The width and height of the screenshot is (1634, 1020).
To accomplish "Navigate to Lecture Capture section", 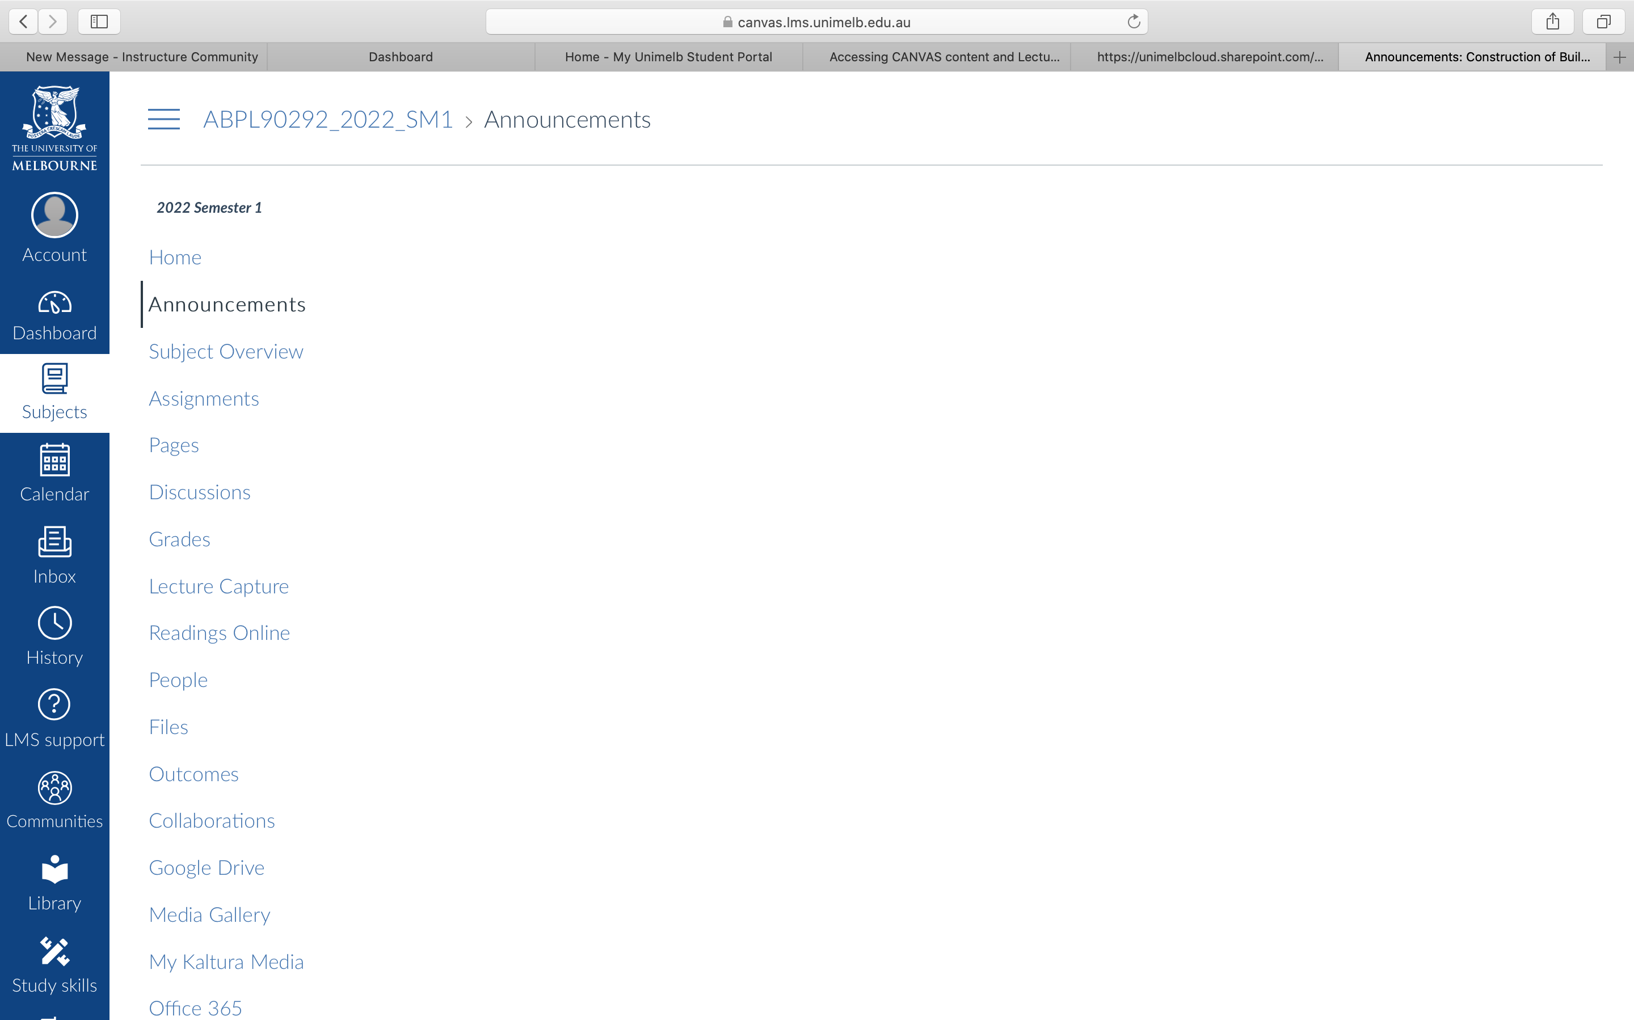I will 218,585.
